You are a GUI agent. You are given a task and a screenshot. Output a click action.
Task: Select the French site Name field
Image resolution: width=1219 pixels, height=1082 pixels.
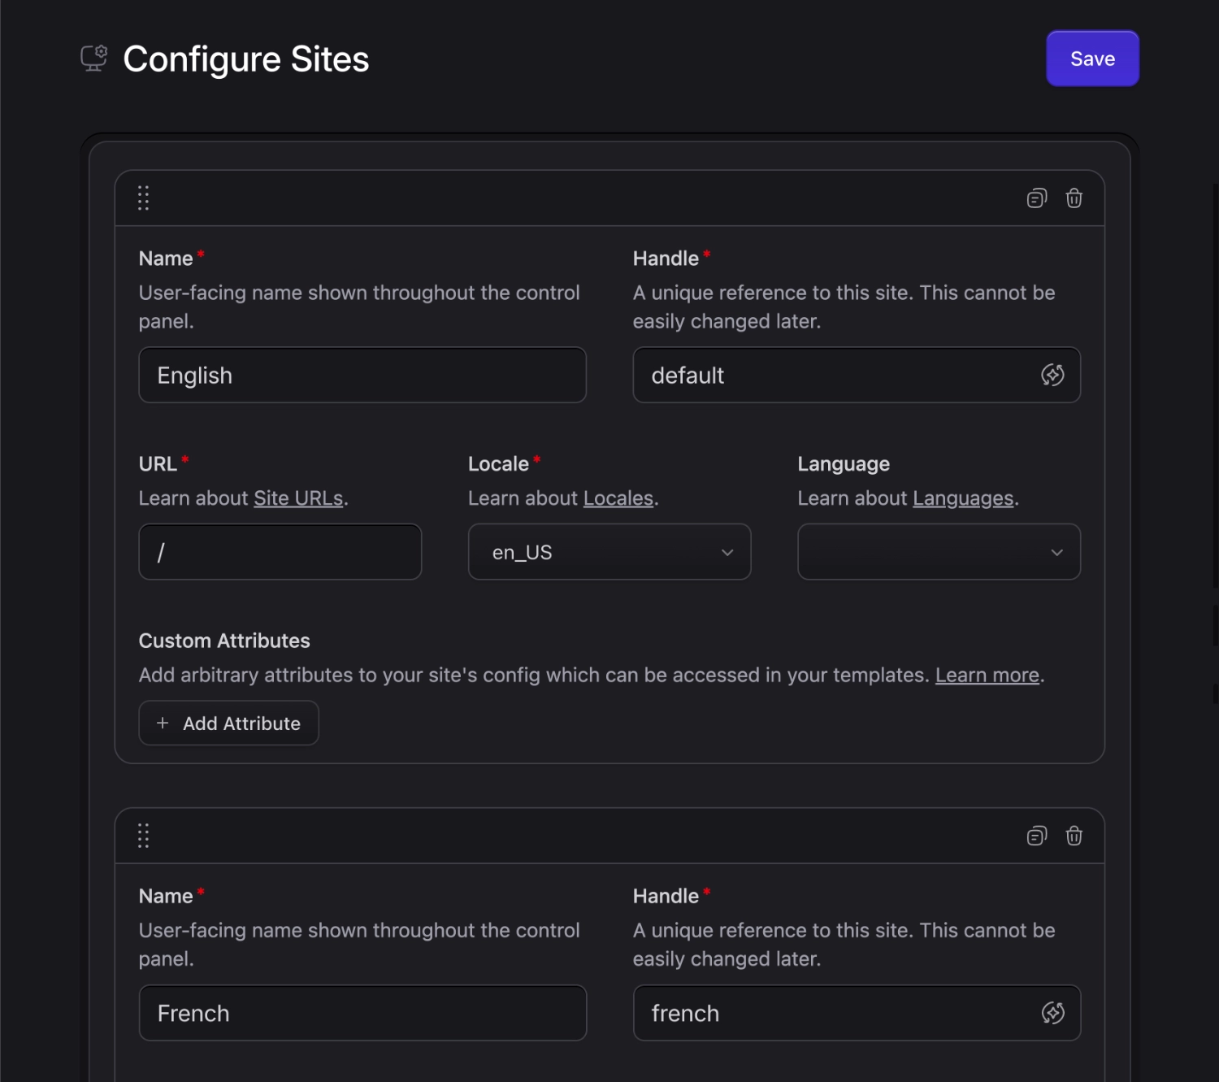[x=362, y=1013]
